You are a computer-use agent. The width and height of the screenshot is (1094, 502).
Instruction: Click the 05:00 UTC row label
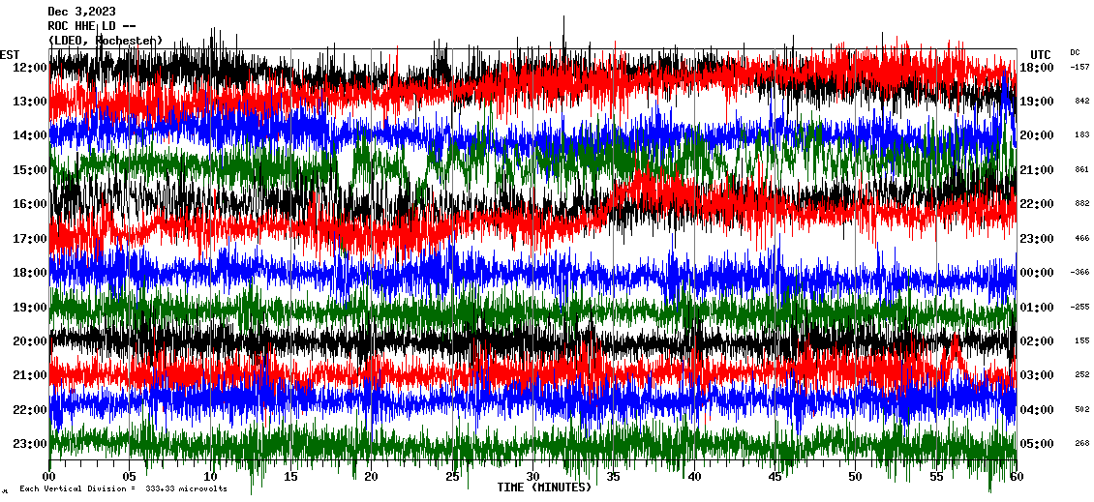[1037, 444]
